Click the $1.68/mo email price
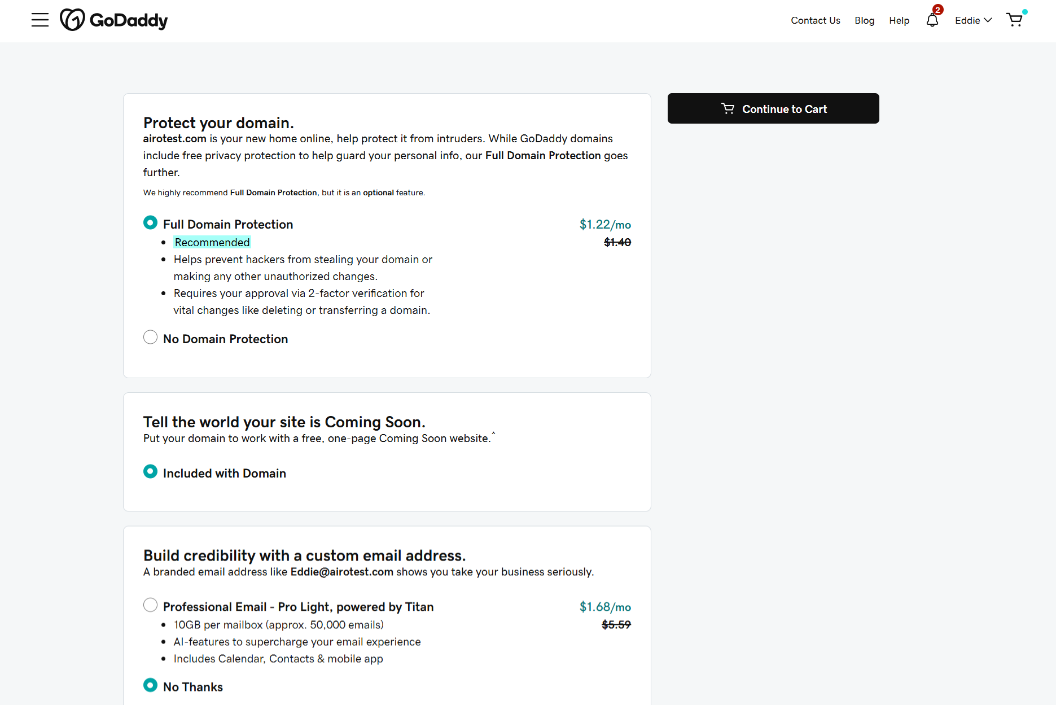 point(605,607)
